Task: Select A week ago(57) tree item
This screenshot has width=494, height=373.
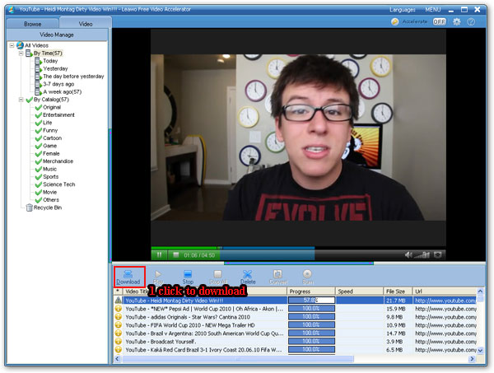Action: (62, 91)
